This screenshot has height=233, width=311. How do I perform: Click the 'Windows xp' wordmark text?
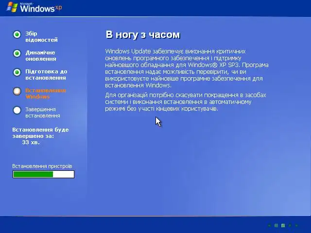[x=41, y=8]
